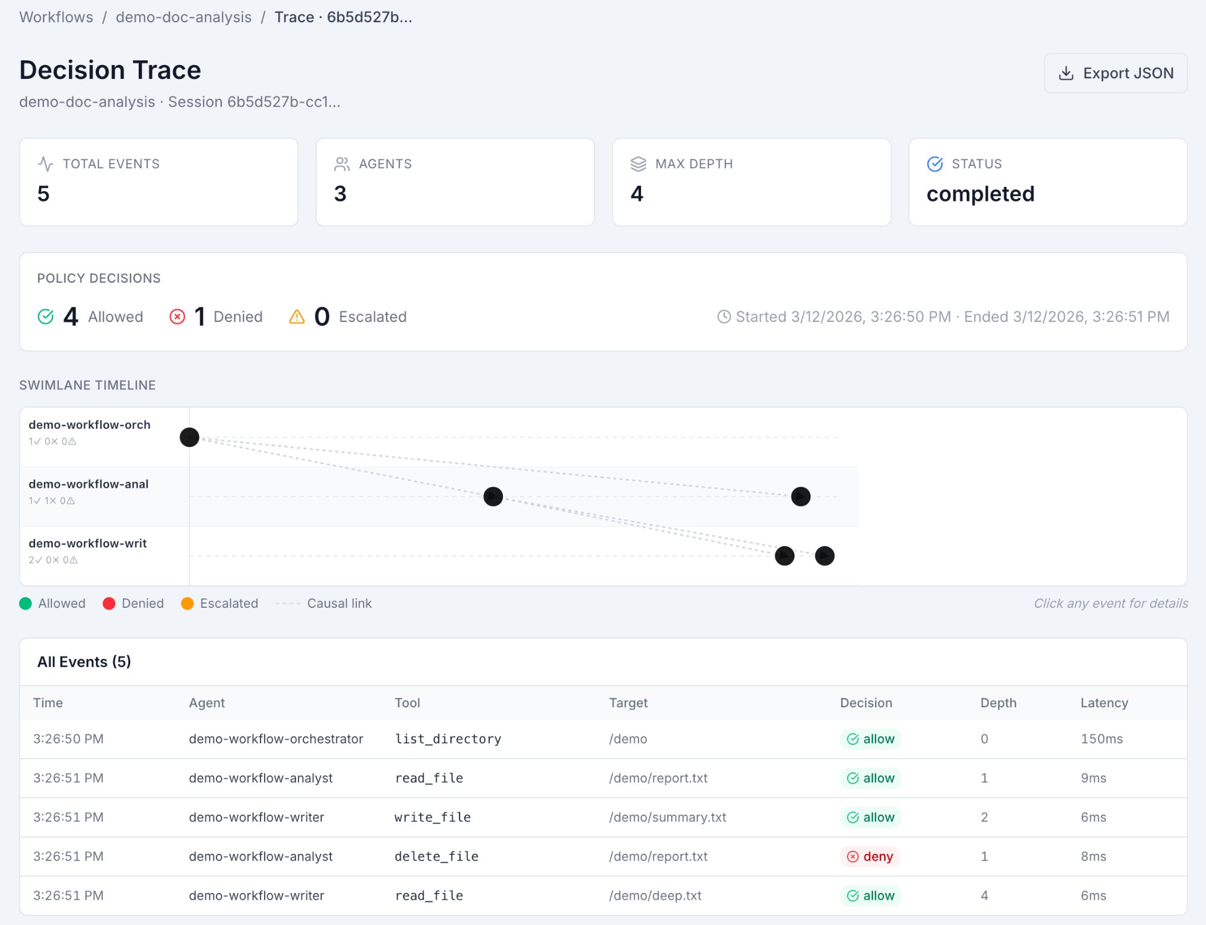Click the deny badge for delete_file
The width and height of the screenshot is (1206, 925).
coord(870,856)
